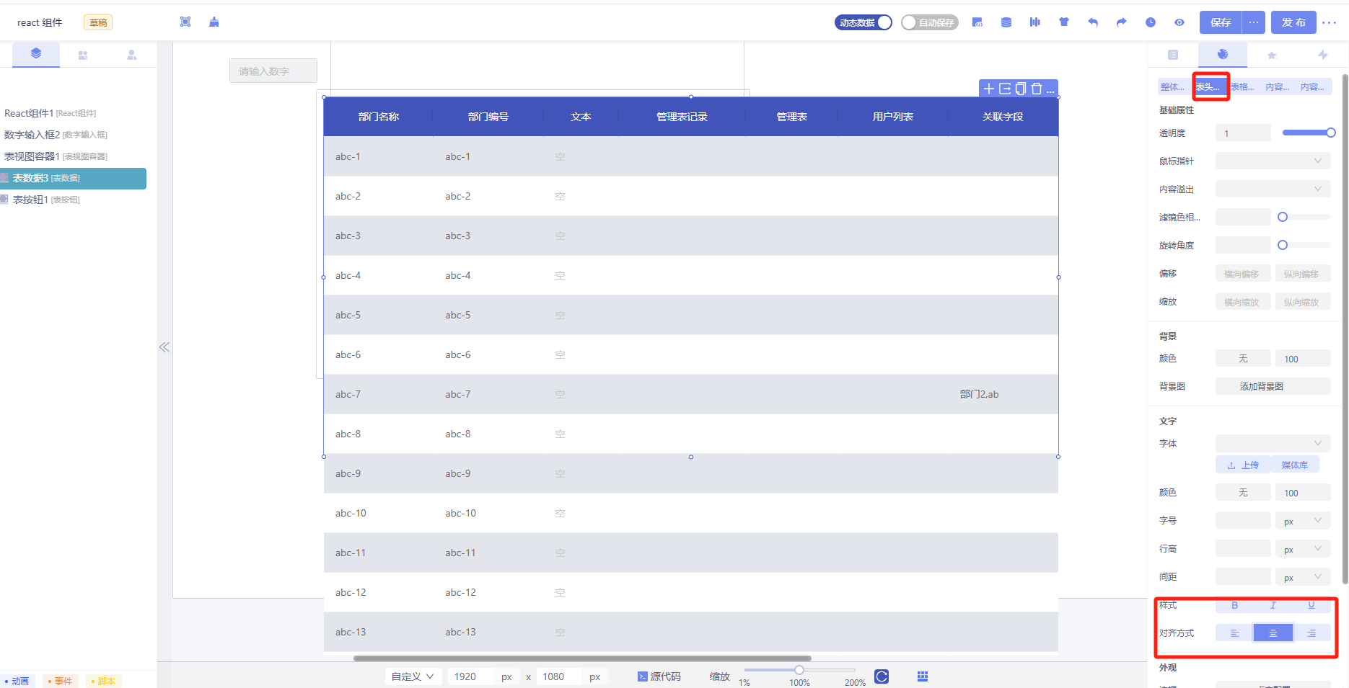Image resolution: width=1349 pixels, height=688 pixels.
Task: Open the 脚本 tab at bottom left
Action: pos(103,681)
